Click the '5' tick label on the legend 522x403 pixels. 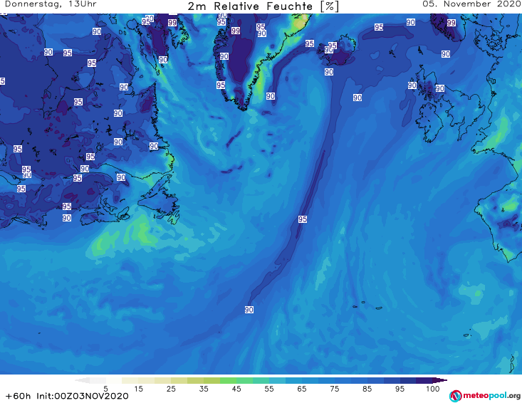[x=105, y=388]
